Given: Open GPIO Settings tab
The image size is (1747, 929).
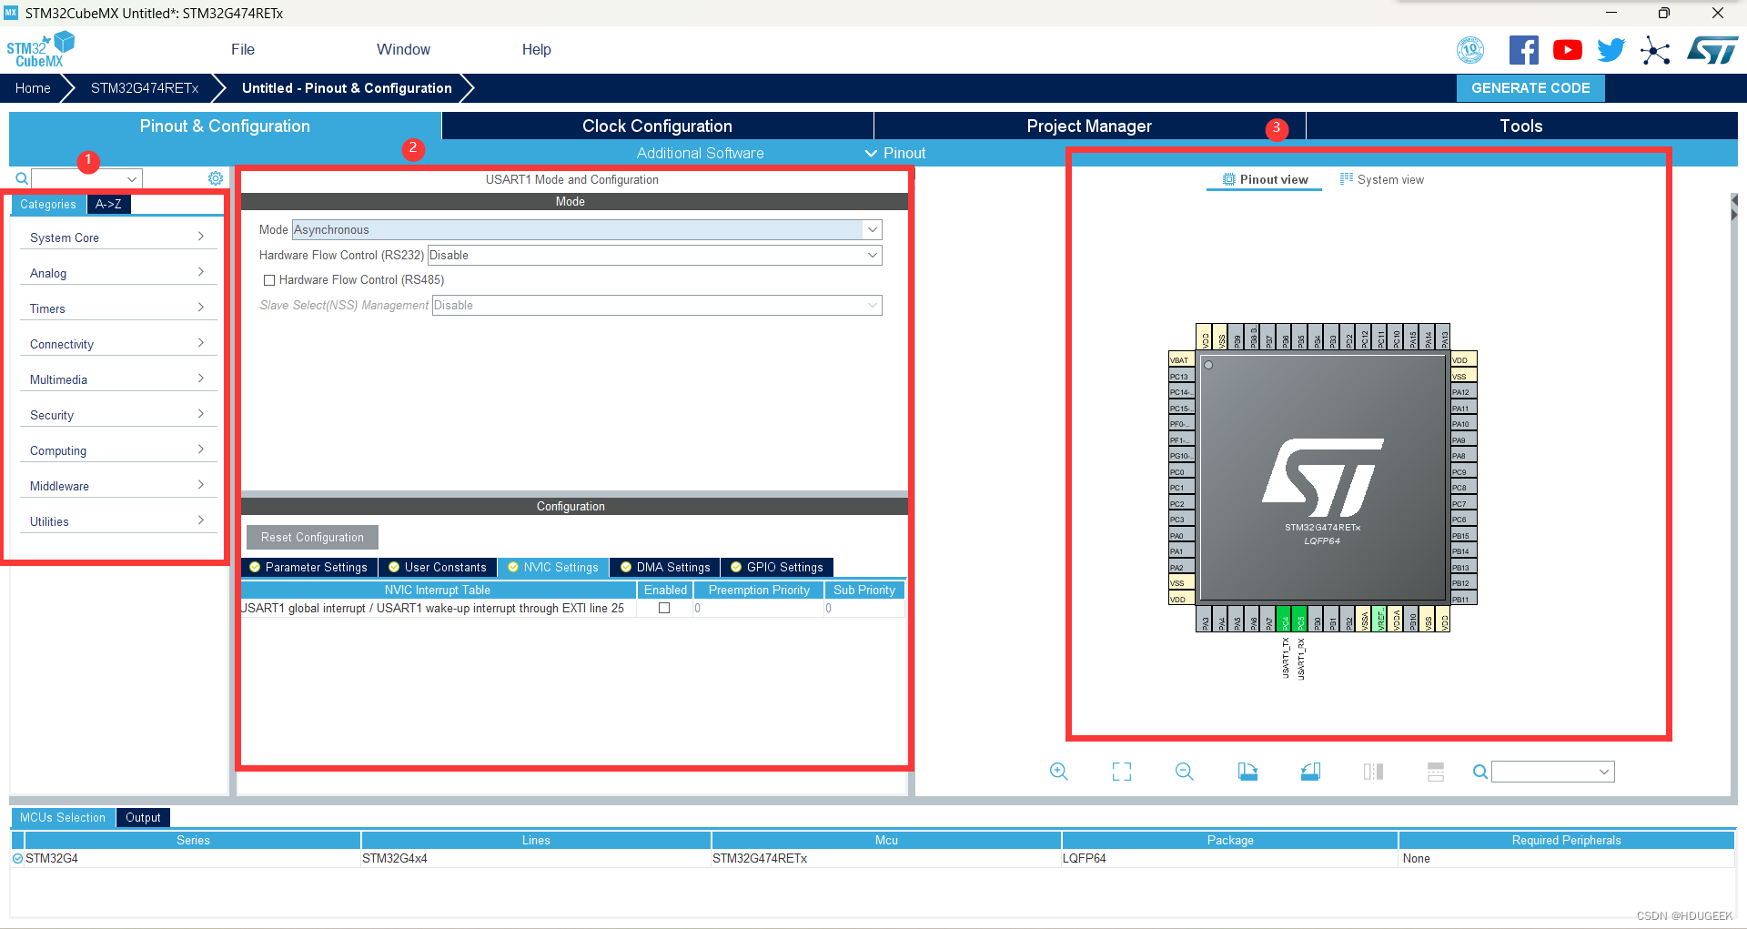Looking at the screenshot, I should coord(777,567).
